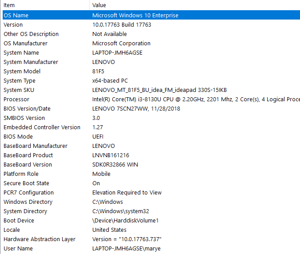
Task: Select the User Name row
Action: point(151,248)
